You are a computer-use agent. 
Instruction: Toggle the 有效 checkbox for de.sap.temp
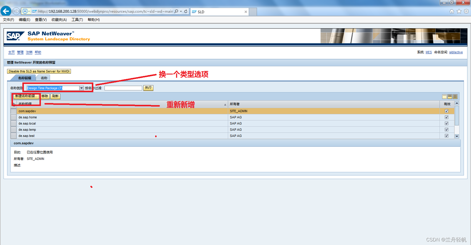coord(447,130)
